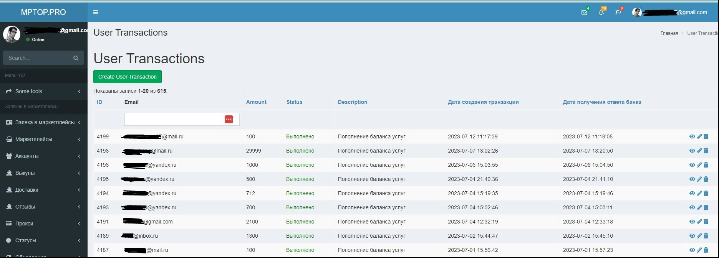Open the notifications bell icon
The width and height of the screenshot is (719, 258).
[601, 12]
